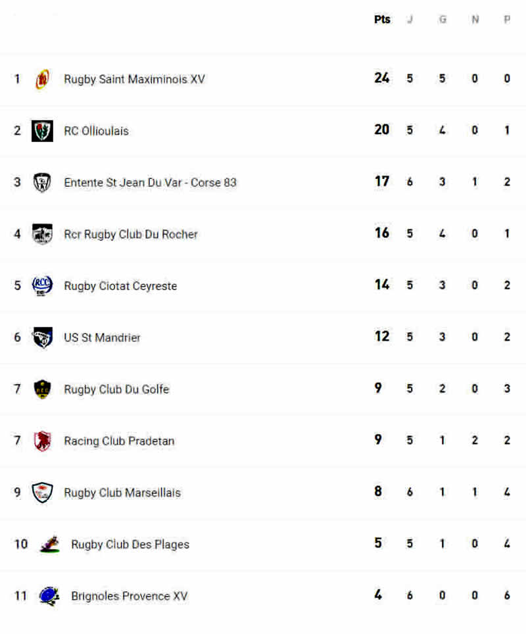The image size is (526, 634).
Task: Open the Rugby Ciotat Ceyreste RCC logo
Action: click(x=43, y=286)
